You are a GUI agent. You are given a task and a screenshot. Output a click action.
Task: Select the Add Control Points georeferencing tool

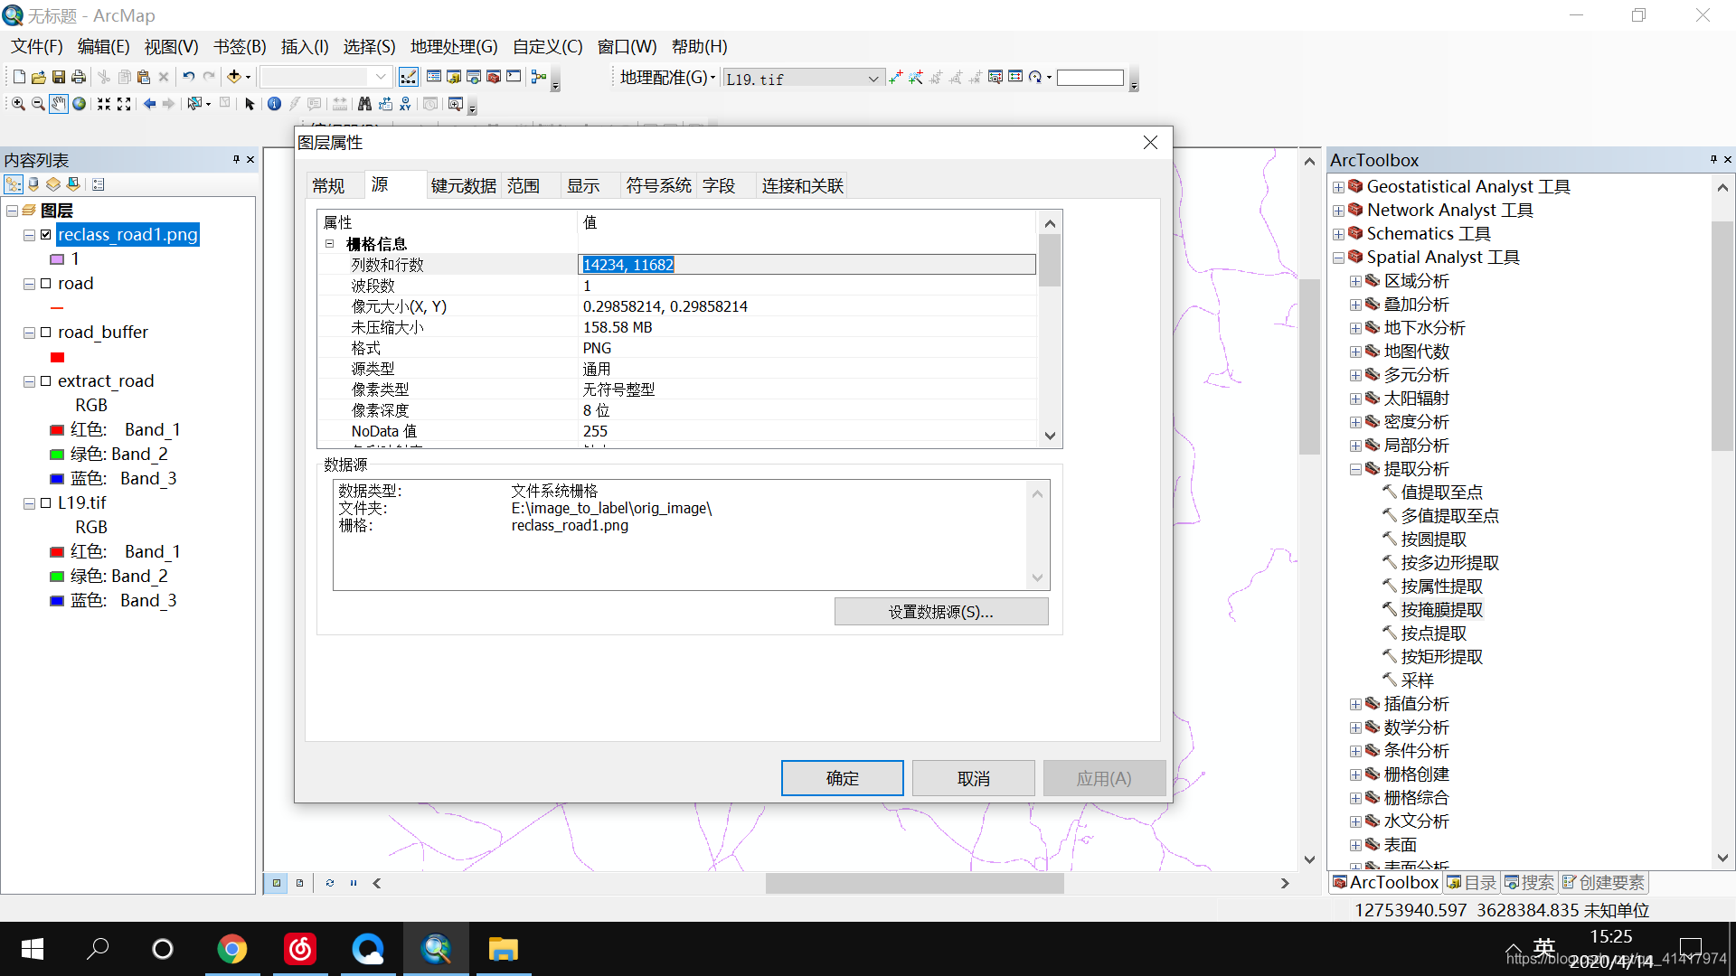click(896, 78)
